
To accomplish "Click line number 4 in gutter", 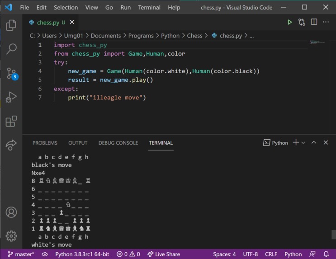I will coord(40,71).
